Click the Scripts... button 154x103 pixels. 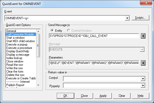140,18
